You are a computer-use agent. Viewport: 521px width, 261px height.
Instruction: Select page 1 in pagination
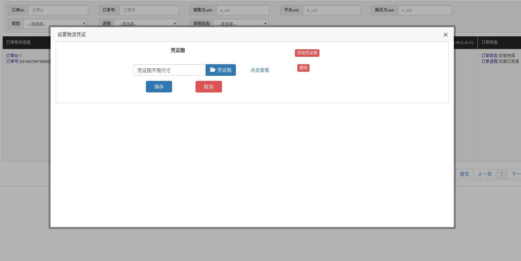coord(502,174)
